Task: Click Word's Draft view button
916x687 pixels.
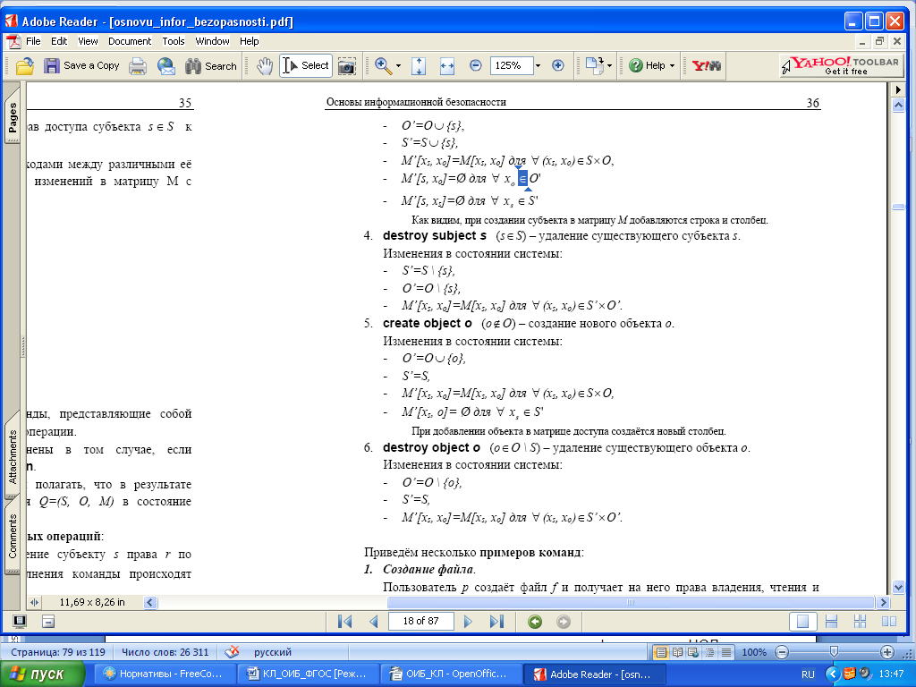Action: pyautogui.click(x=726, y=652)
